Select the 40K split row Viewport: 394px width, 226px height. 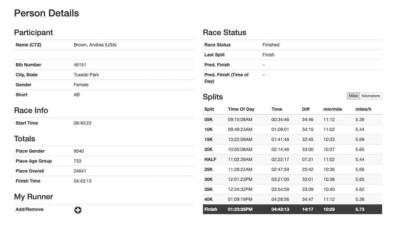(292, 199)
